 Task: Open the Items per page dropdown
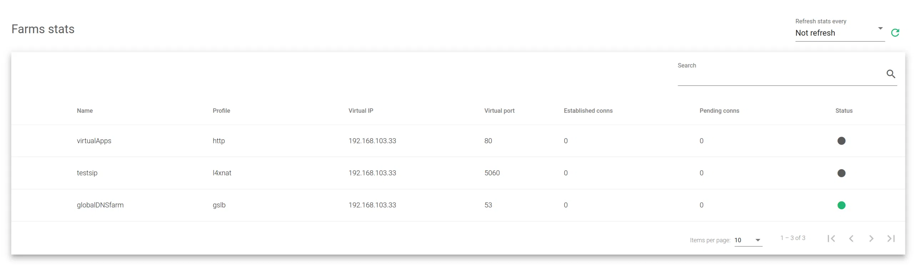(x=748, y=240)
